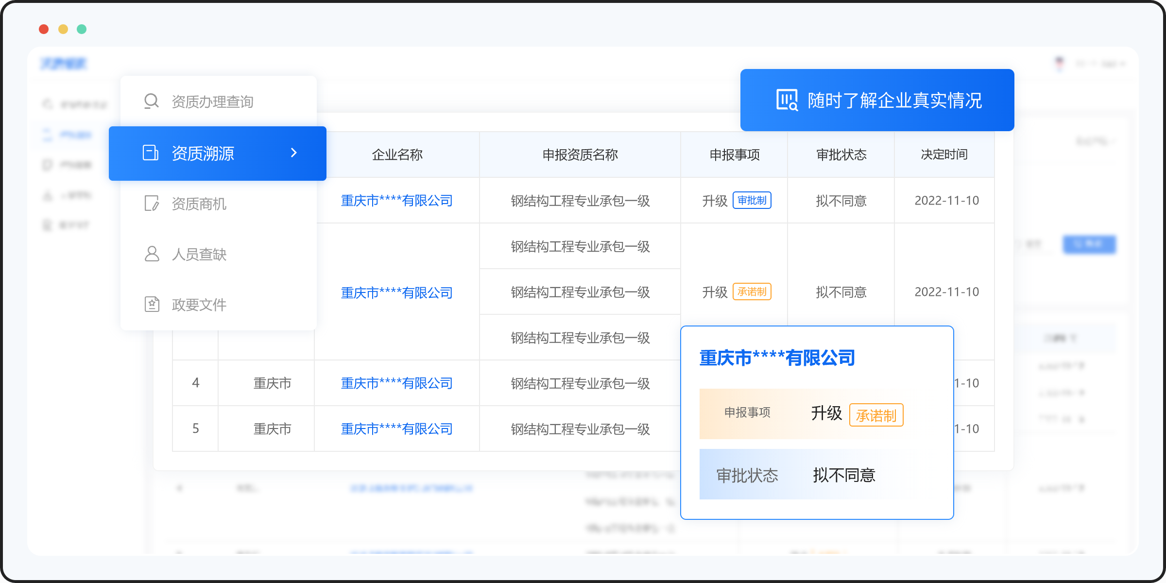Click the chart-search icon in the blue banner

[787, 100]
